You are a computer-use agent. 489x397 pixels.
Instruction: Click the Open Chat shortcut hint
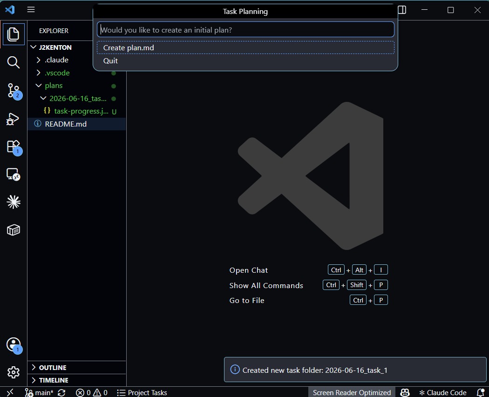click(249, 270)
